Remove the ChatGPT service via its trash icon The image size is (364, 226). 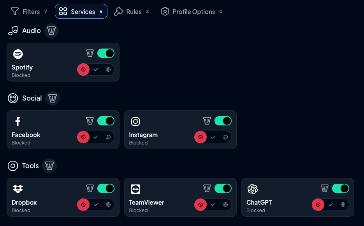pos(325,188)
